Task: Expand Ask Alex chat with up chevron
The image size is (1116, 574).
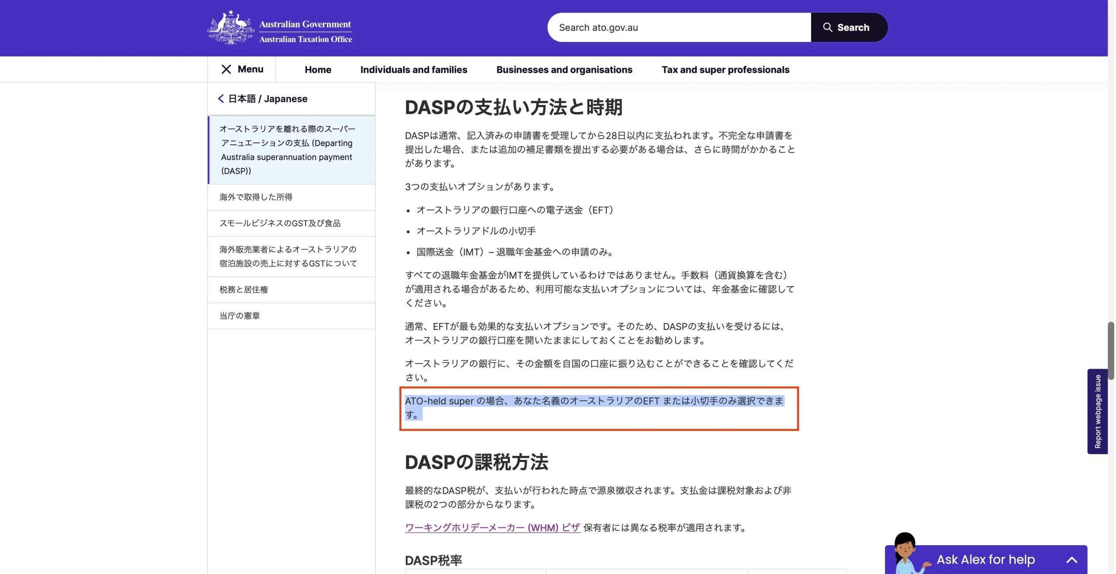Action: pos(1072,560)
